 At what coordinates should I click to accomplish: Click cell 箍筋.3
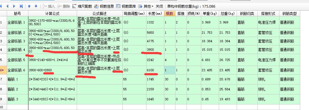(18, 99)
